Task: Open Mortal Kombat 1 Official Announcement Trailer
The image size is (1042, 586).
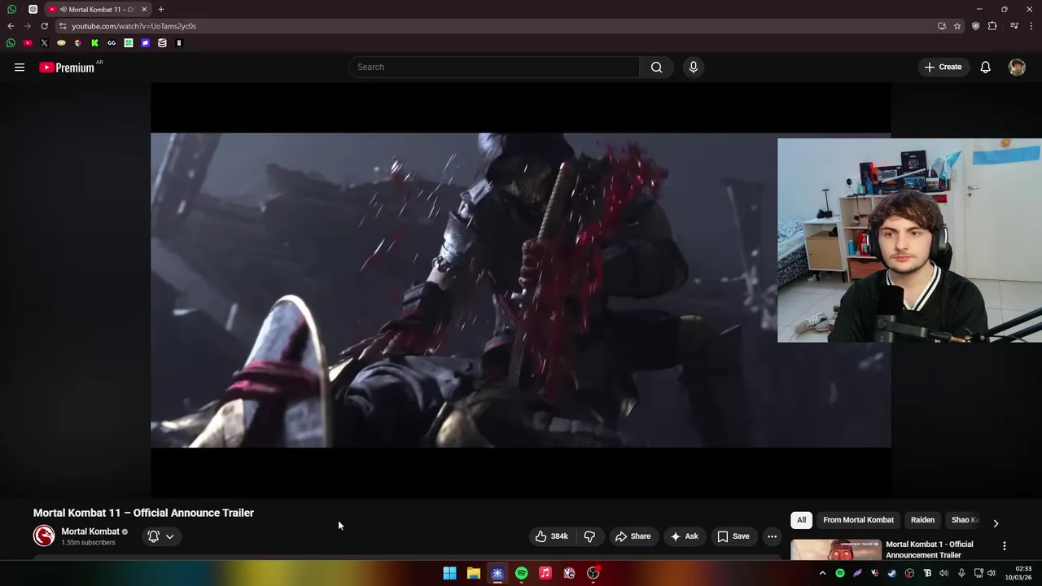Action: (929, 549)
